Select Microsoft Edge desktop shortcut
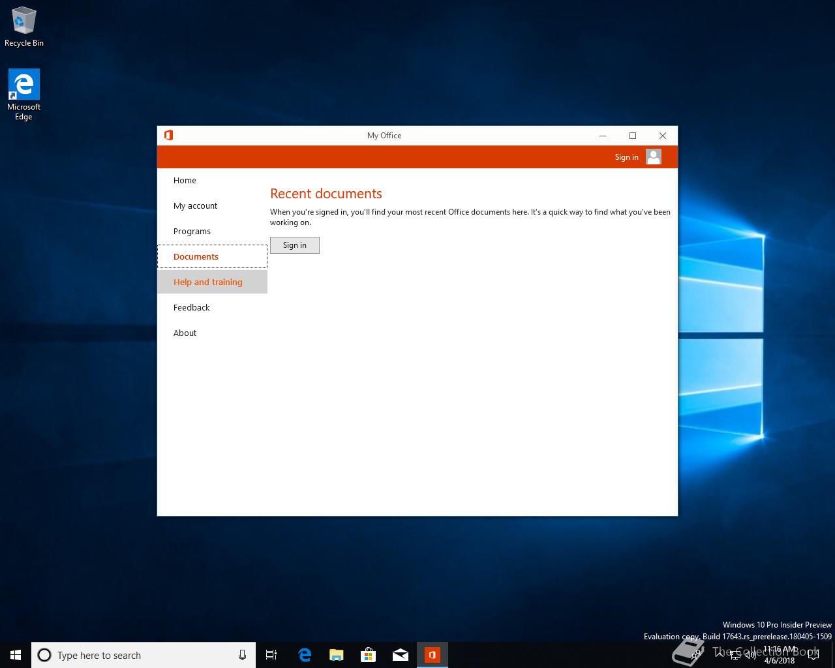 24,95
